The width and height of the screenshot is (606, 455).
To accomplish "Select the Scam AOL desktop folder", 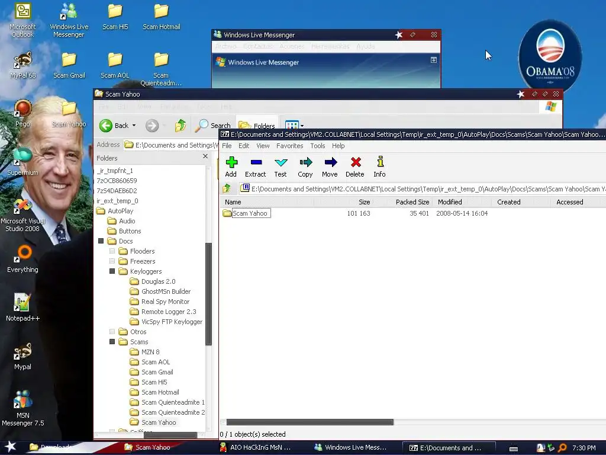I will coord(115,65).
